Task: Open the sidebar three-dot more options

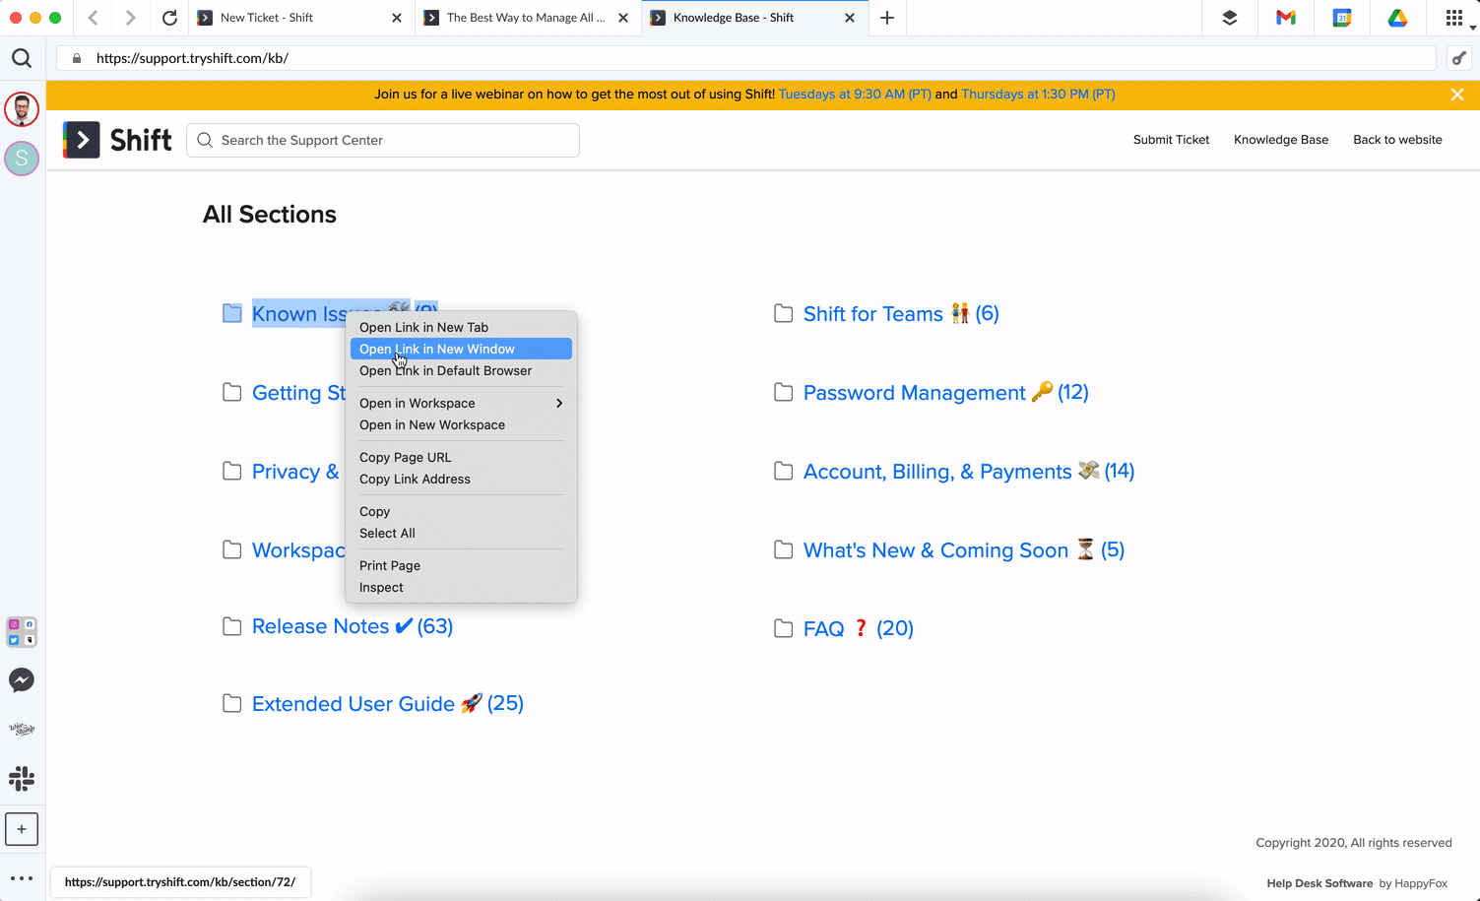Action: [x=22, y=878]
